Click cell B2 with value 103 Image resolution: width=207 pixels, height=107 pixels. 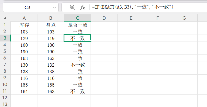(51, 32)
